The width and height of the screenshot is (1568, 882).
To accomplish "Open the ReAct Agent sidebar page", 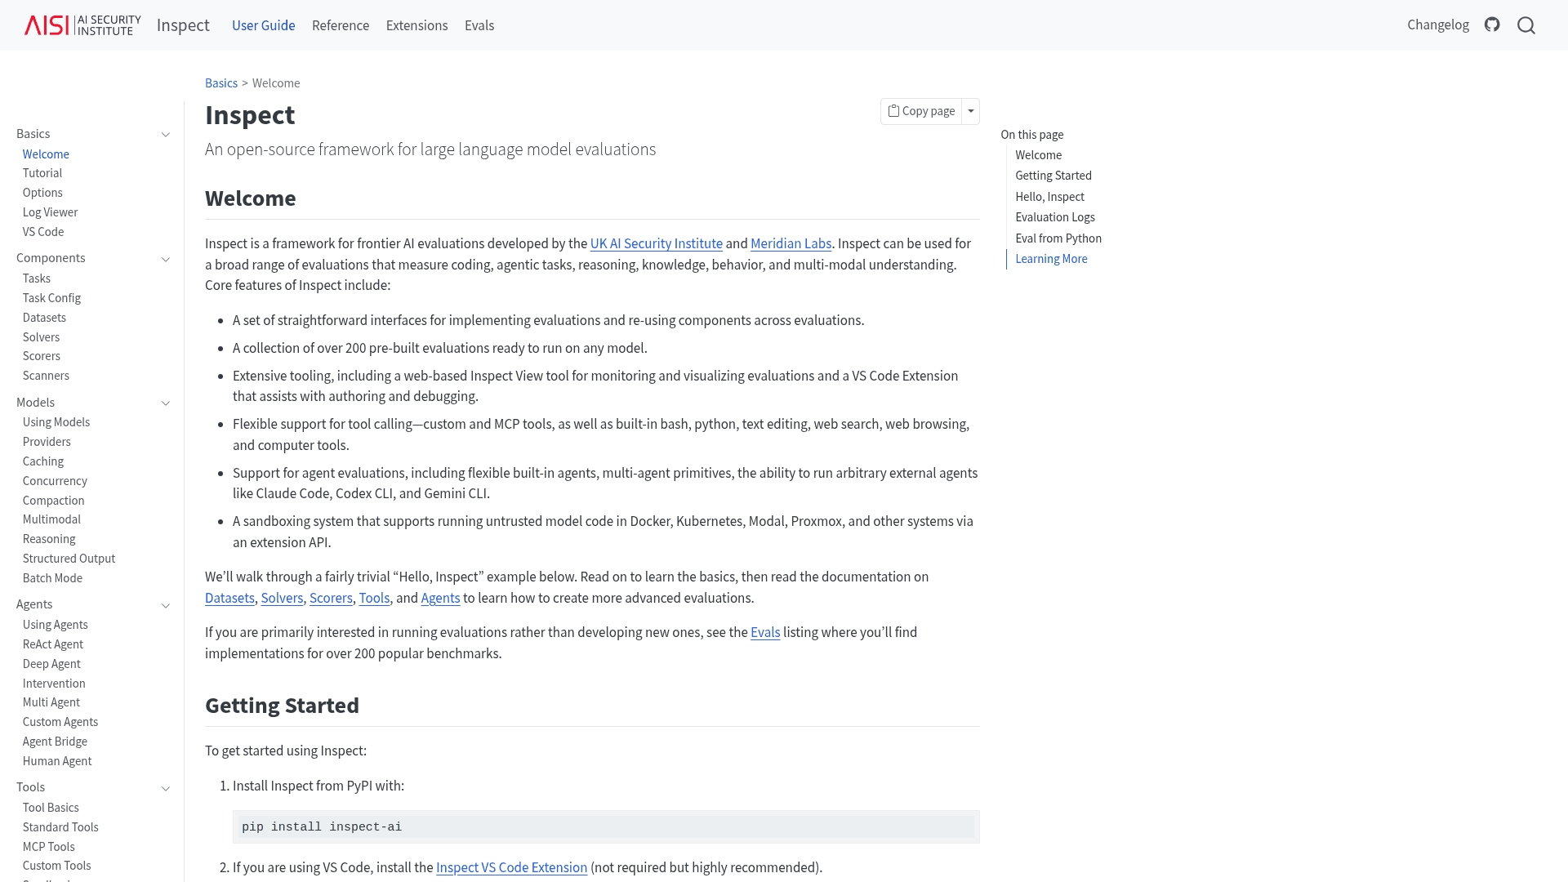I will click(x=53, y=644).
